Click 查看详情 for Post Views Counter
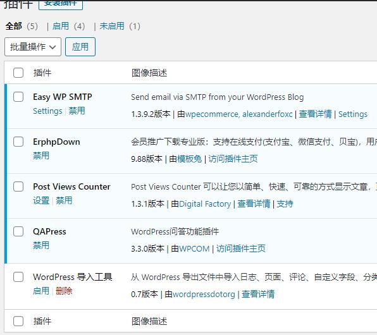 coord(254,204)
